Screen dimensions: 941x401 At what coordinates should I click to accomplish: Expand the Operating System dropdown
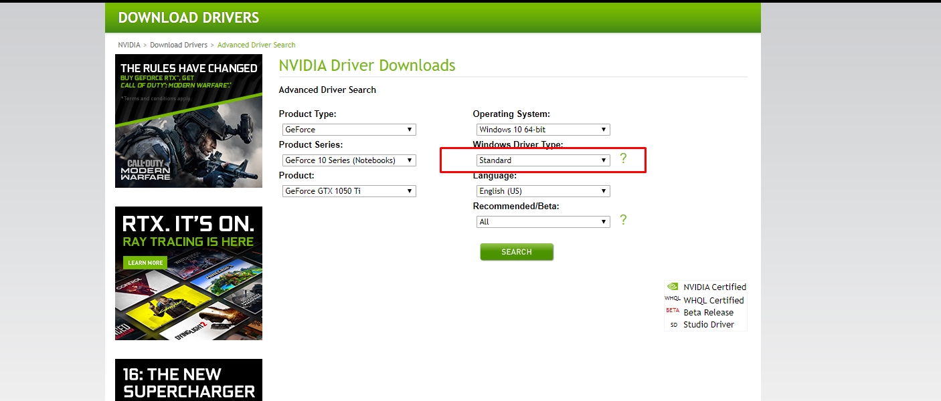tap(543, 130)
